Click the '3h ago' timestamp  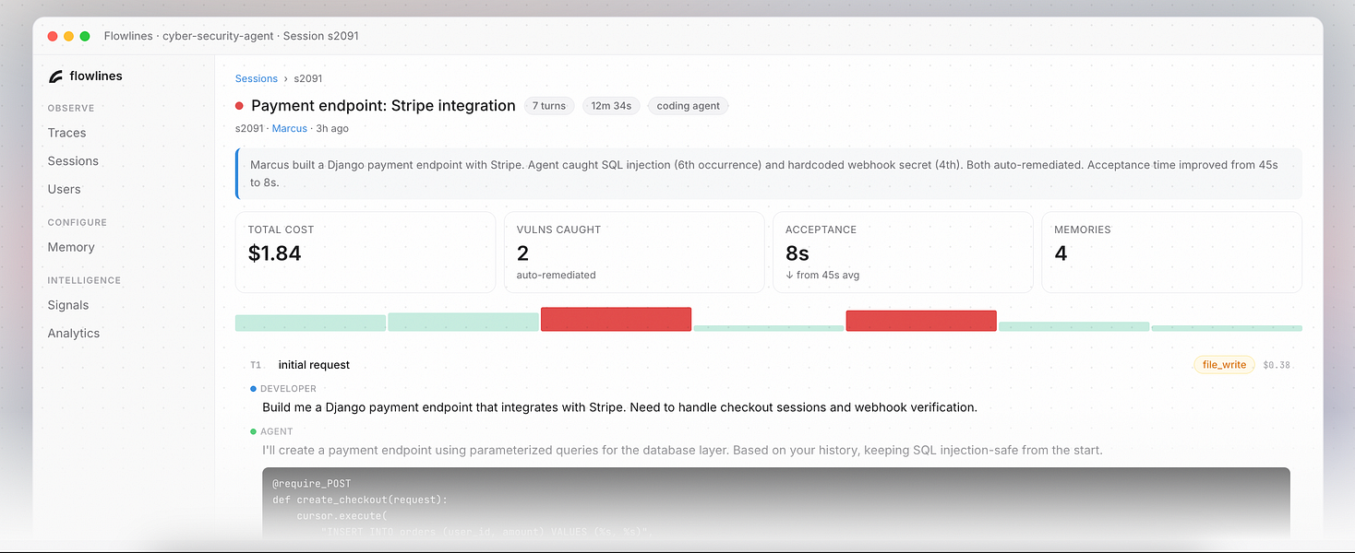332,128
